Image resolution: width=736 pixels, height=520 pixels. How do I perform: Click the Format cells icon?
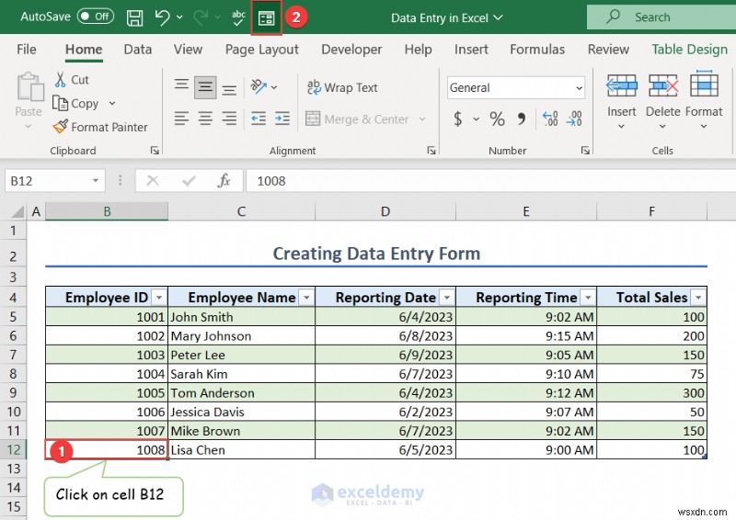point(704,85)
